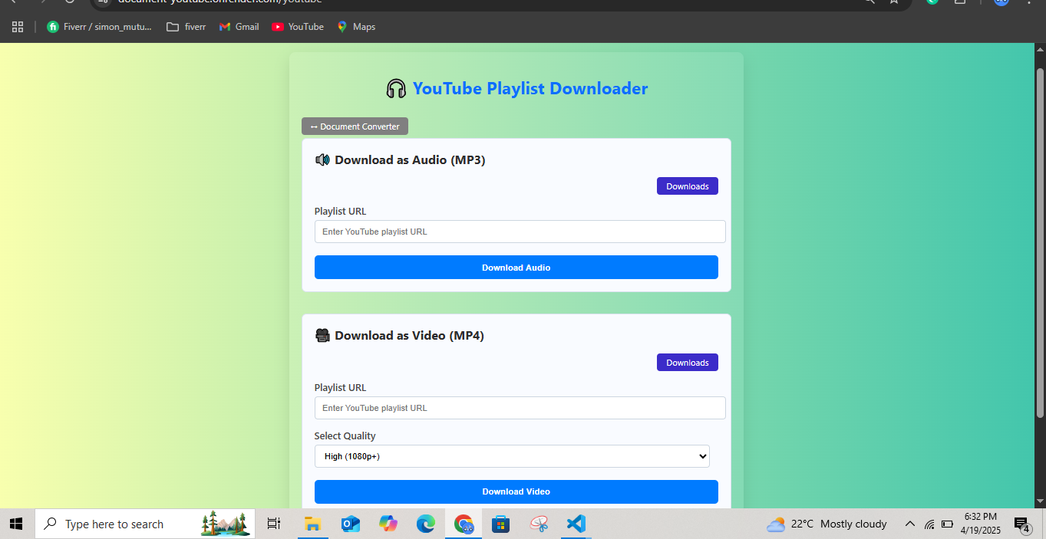The height and width of the screenshot is (539, 1046).
Task: Focus the Playlist URL field for video
Action: pos(520,408)
